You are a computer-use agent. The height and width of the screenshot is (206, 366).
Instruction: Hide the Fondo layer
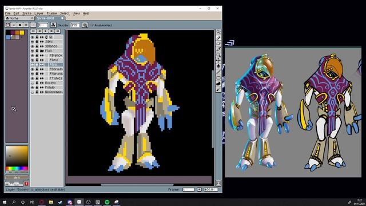pos(33,88)
